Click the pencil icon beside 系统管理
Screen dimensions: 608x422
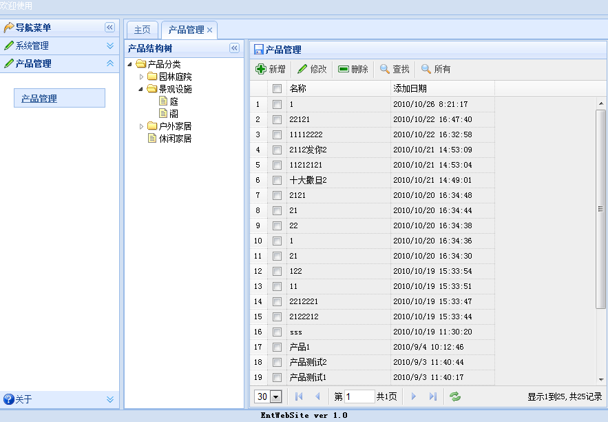click(8, 46)
